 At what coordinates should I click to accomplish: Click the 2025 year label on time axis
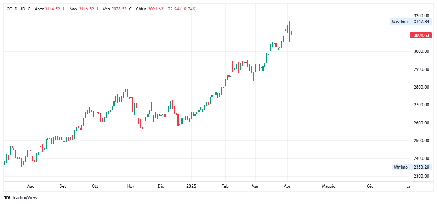(x=191, y=186)
